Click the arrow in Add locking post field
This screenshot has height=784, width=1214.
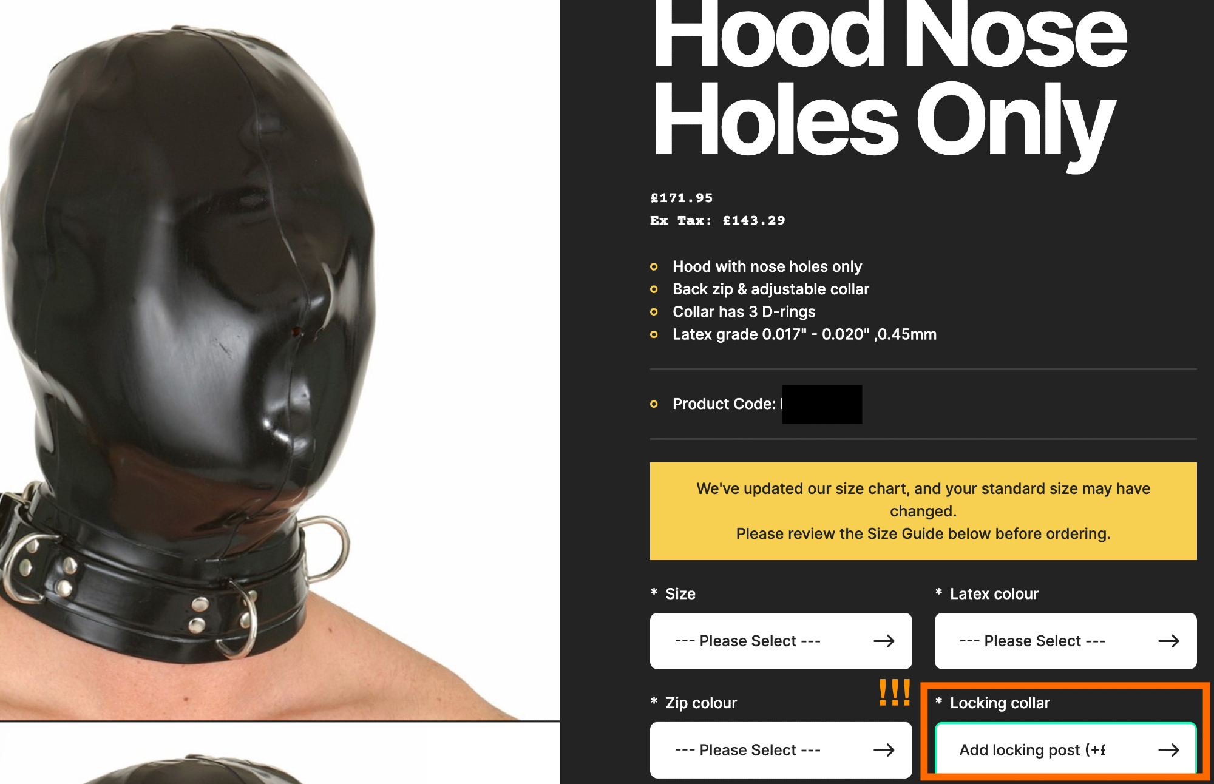pyautogui.click(x=1168, y=750)
